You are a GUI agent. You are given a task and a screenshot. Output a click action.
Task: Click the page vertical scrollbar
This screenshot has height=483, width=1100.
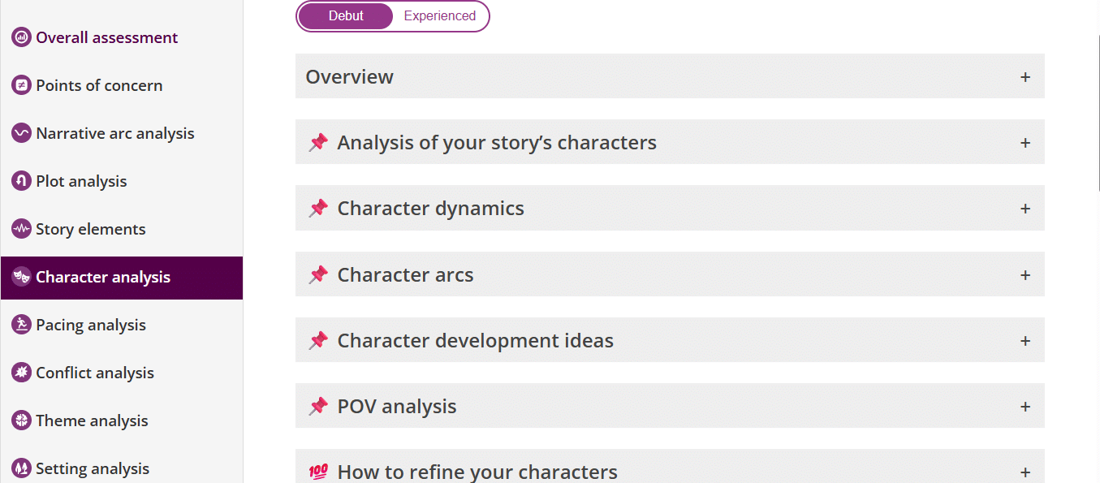coord(1097,114)
